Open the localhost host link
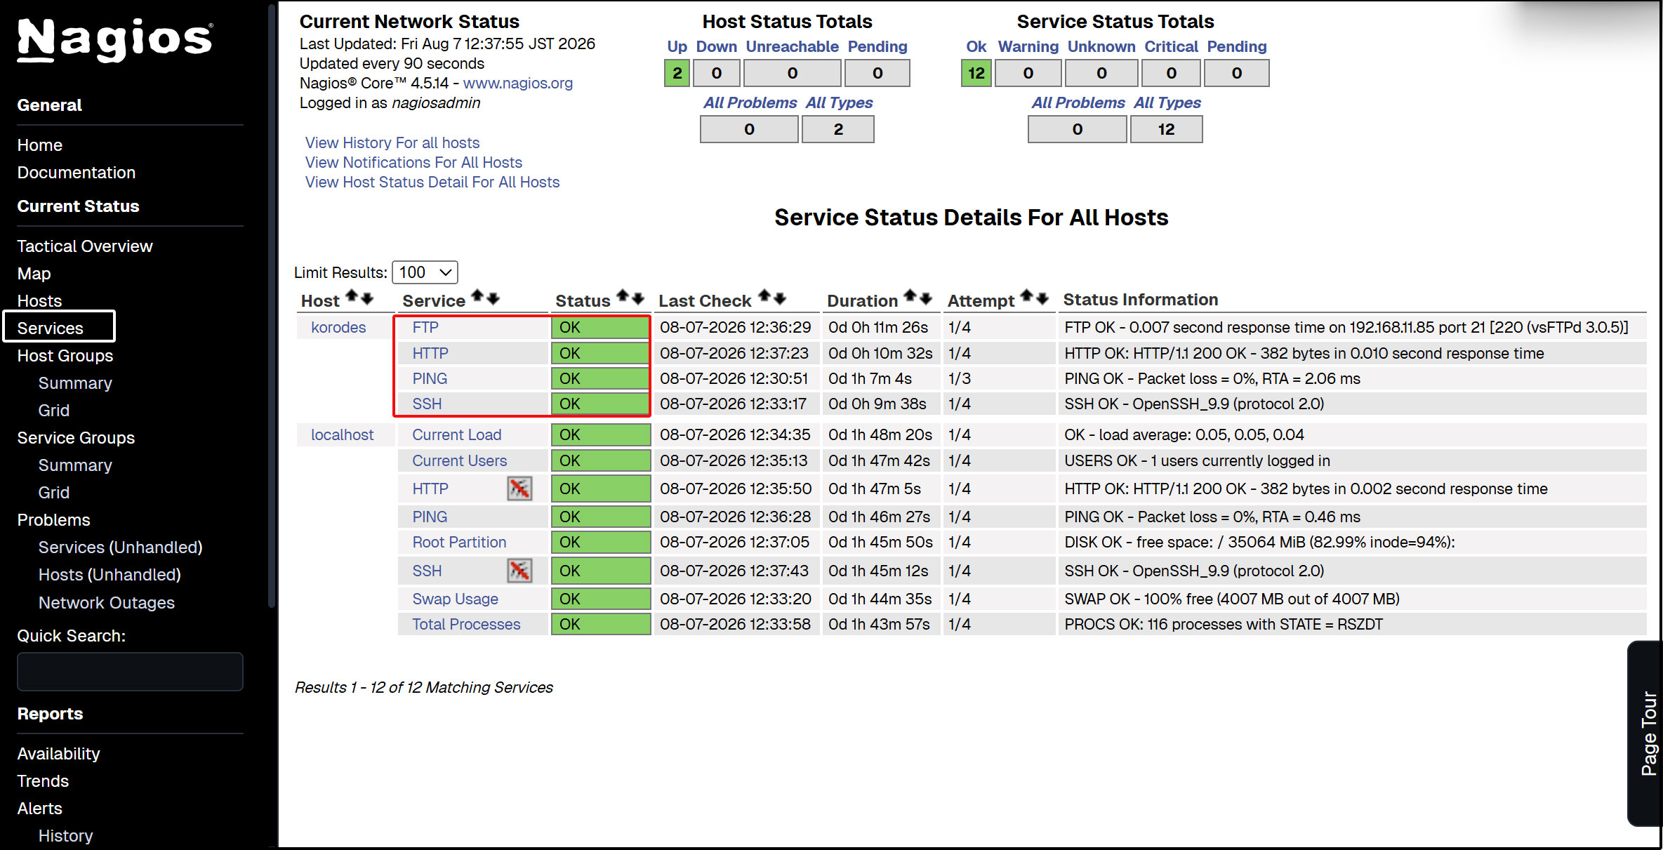 [343, 434]
